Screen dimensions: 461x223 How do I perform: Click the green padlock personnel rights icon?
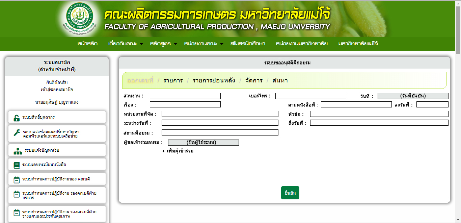[17, 118]
